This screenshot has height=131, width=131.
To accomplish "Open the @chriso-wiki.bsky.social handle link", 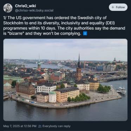I will pyautogui.click(x=34, y=10).
